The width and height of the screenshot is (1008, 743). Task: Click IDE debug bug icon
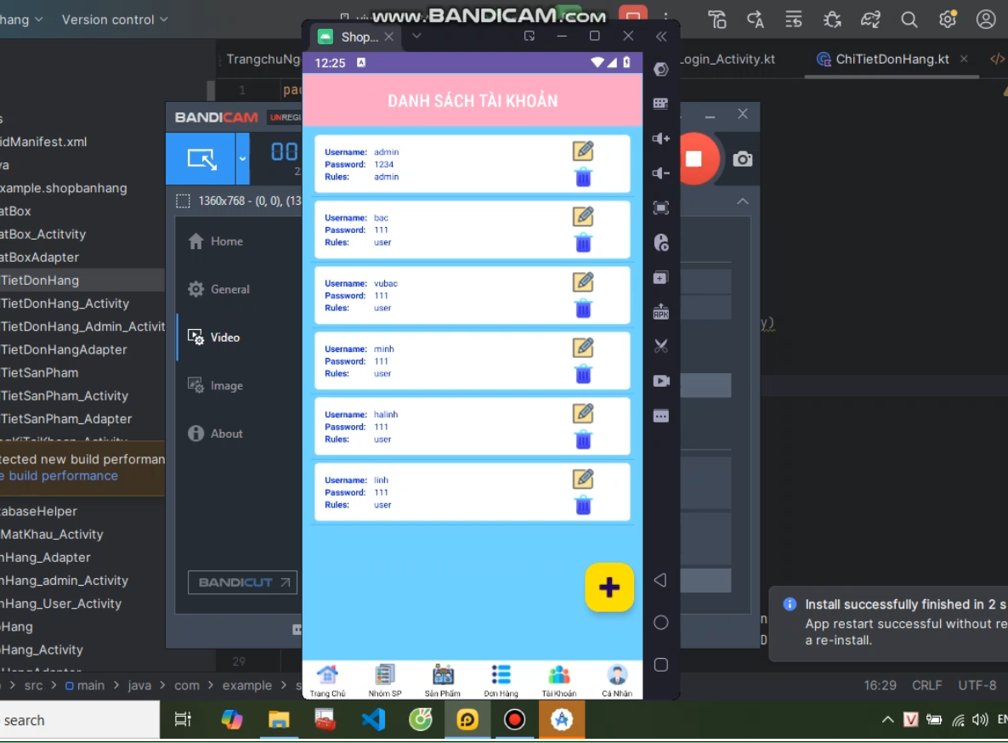point(832,20)
